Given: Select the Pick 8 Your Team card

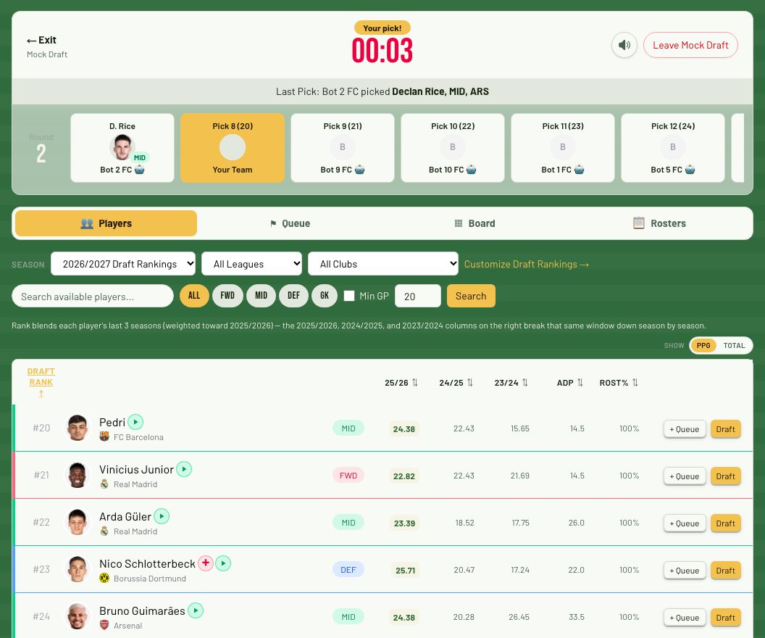Looking at the screenshot, I should (233, 148).
